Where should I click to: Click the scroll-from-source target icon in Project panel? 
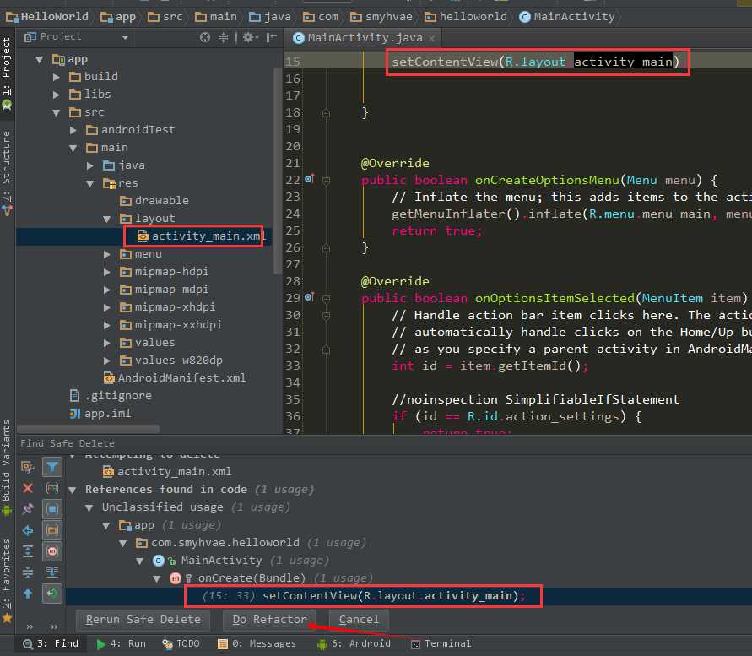coord(205,37)
